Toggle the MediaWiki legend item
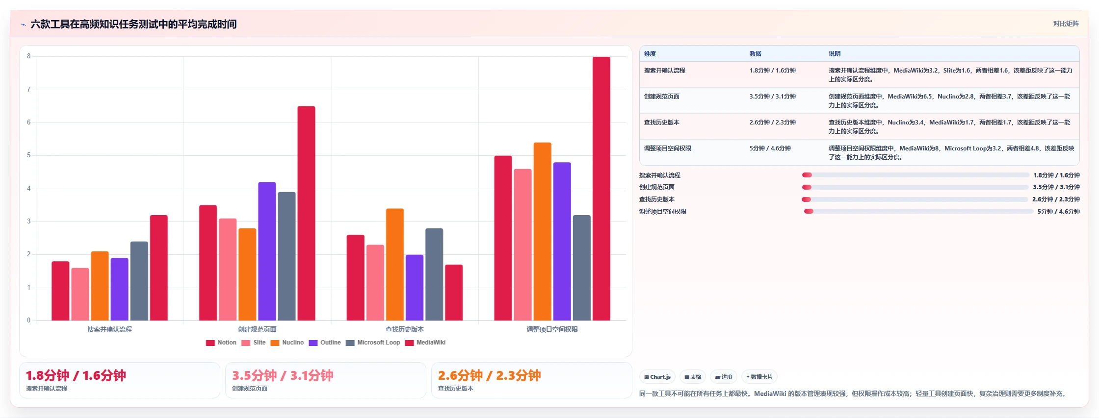The height and width of the screenshot is (418, 1099). pos(425,343)
